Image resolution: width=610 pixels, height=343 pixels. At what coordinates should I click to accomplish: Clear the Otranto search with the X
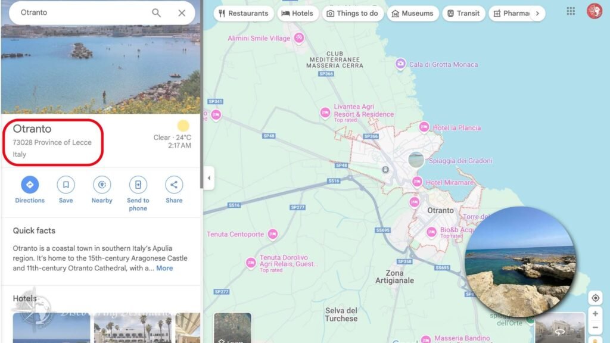(x=182, y=13)
